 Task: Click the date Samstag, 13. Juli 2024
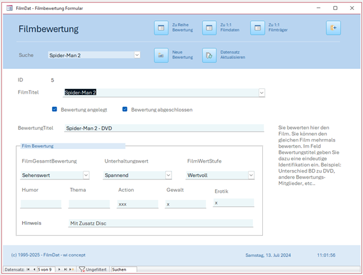[268, 255]
